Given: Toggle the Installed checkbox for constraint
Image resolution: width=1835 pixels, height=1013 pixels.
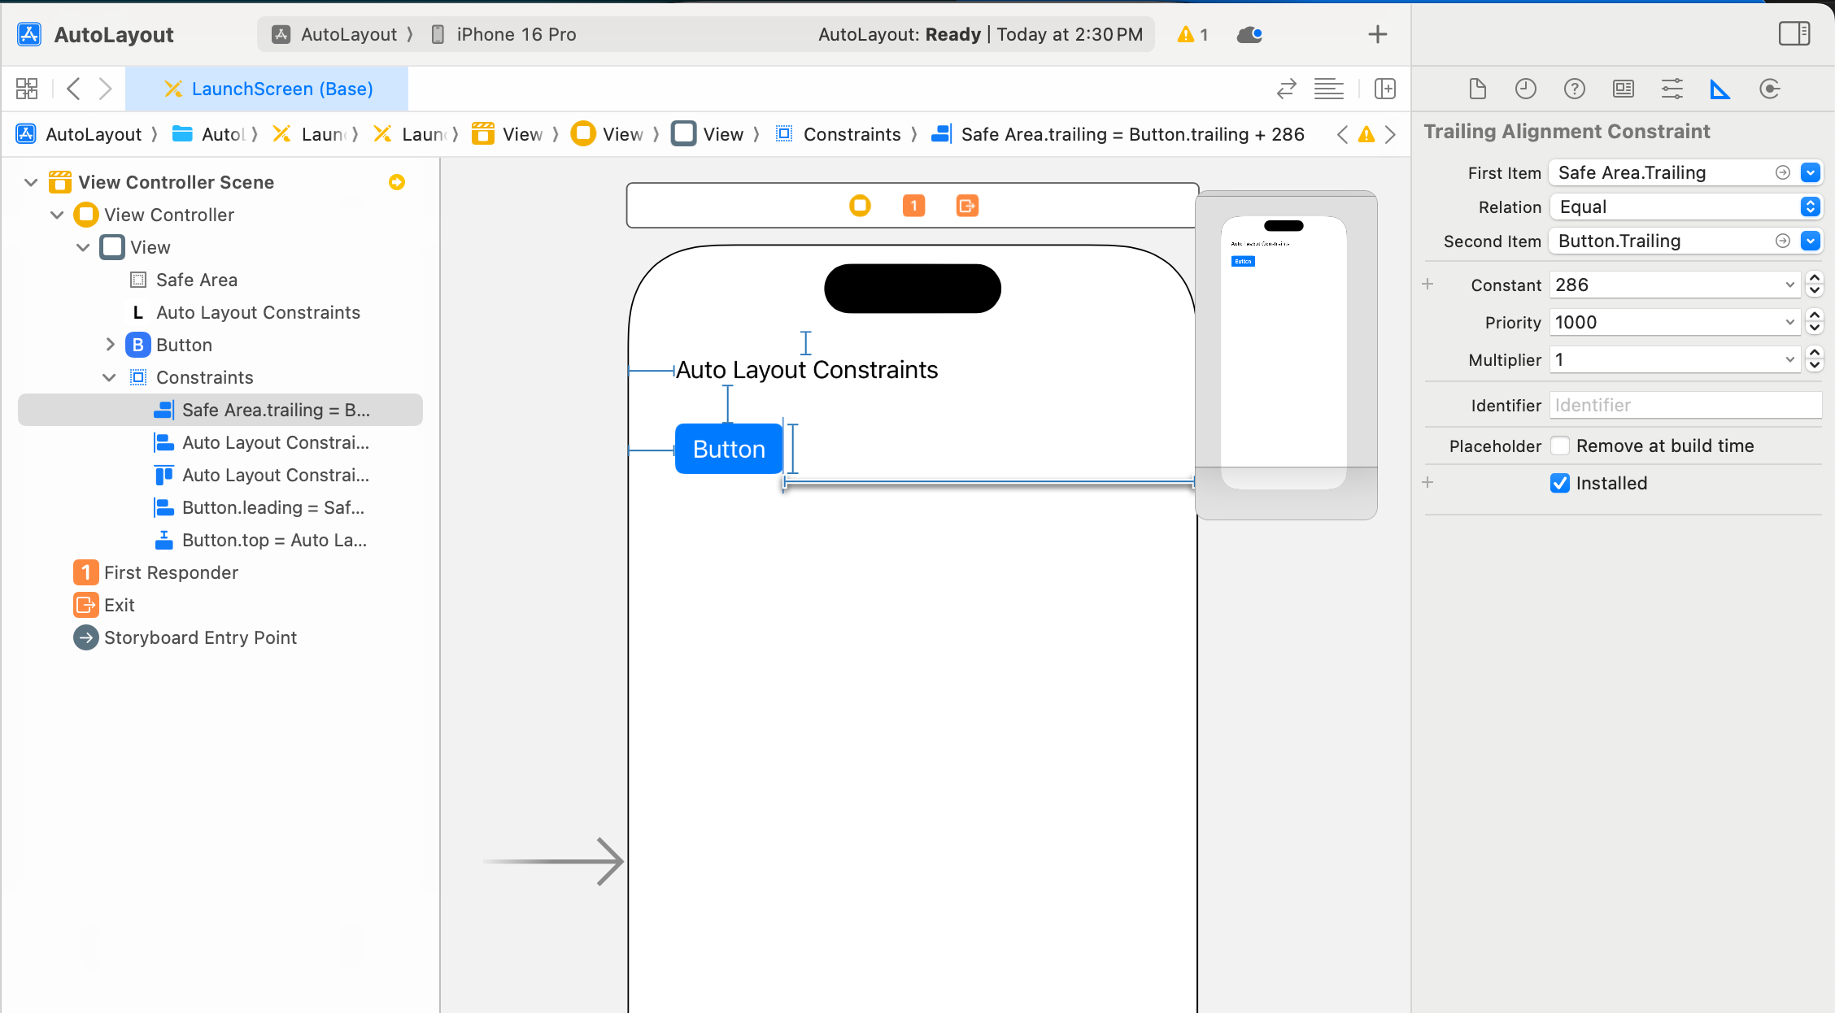Looking at the screenshot, I should [1559, 484].
